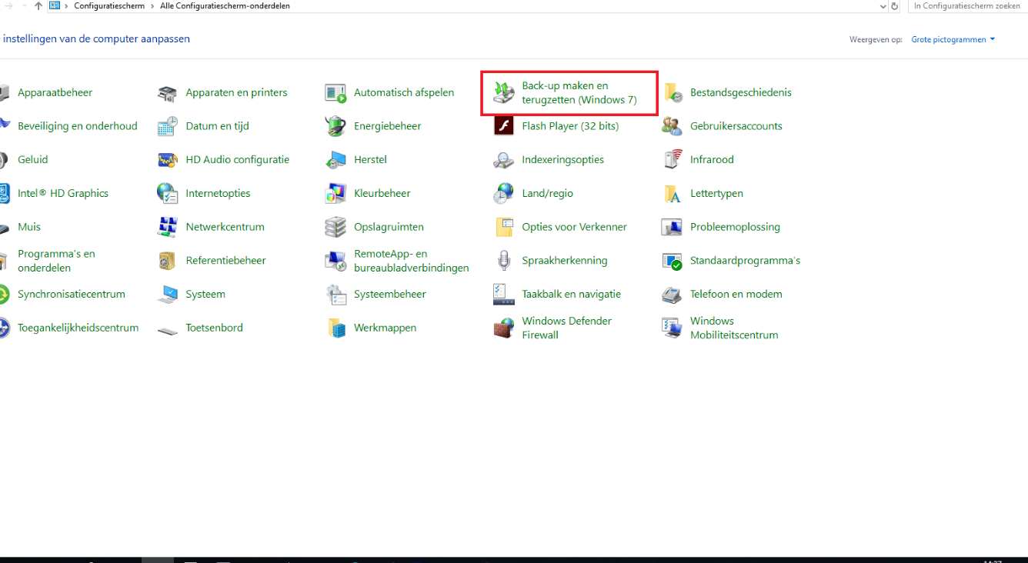The width and height of the screenshot is (1028, 563).
Task: Open the Windows Defender Firewall icon
Action: click(x=503, y=328)
